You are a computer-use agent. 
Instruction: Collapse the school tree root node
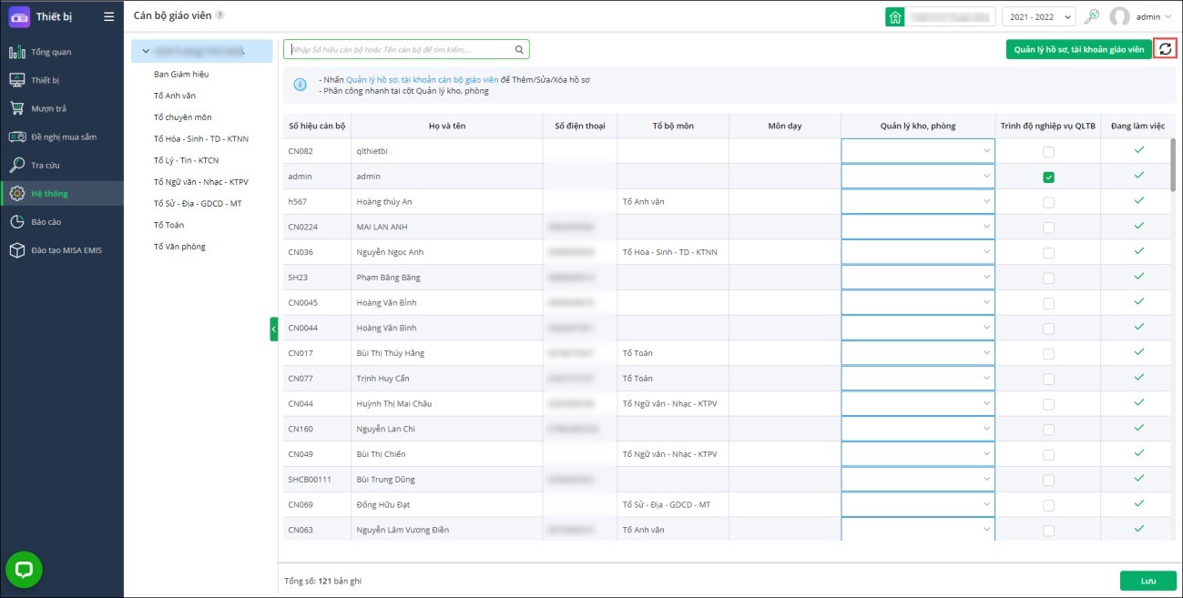coord(146,51)
